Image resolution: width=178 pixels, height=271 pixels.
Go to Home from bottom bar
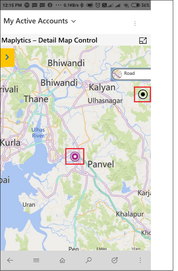click(x=62, y=260)
